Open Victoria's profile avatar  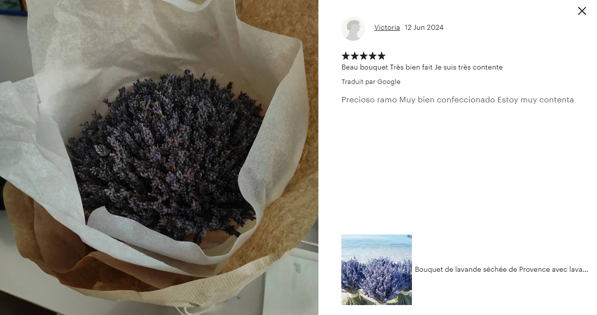click(353, 29)
